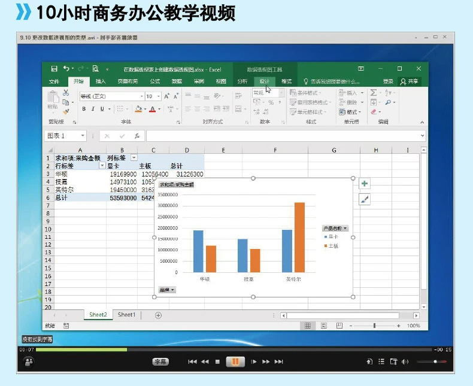Click the Tell Me search box with lightbulb

tap(332, 81)
